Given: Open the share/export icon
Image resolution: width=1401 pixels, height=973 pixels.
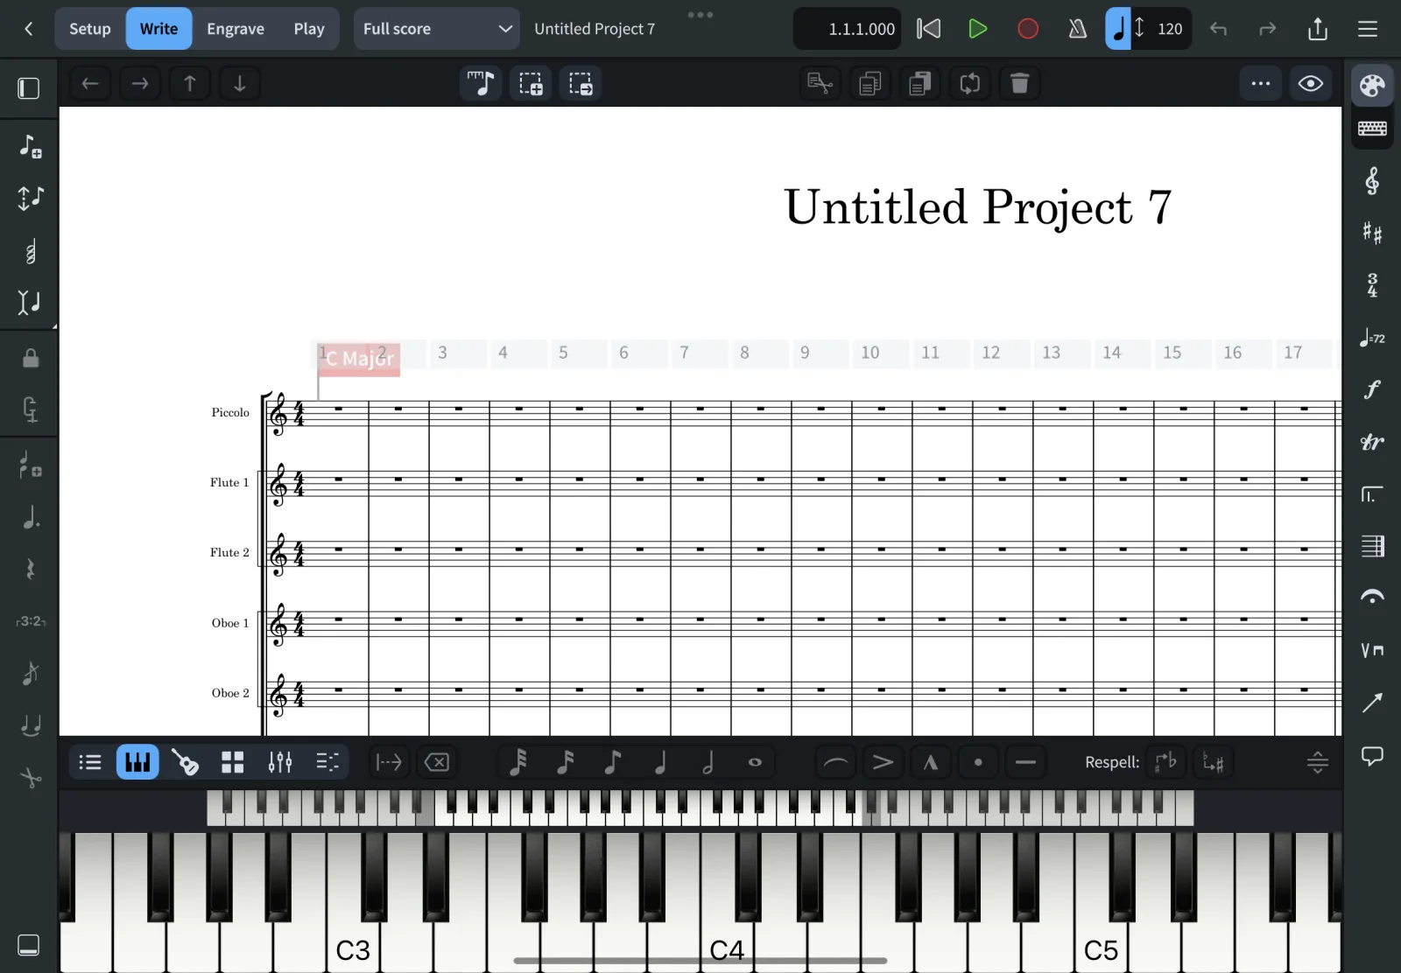Looking at the screenshot, I should pyautogui.click(x=1318, y=29).
